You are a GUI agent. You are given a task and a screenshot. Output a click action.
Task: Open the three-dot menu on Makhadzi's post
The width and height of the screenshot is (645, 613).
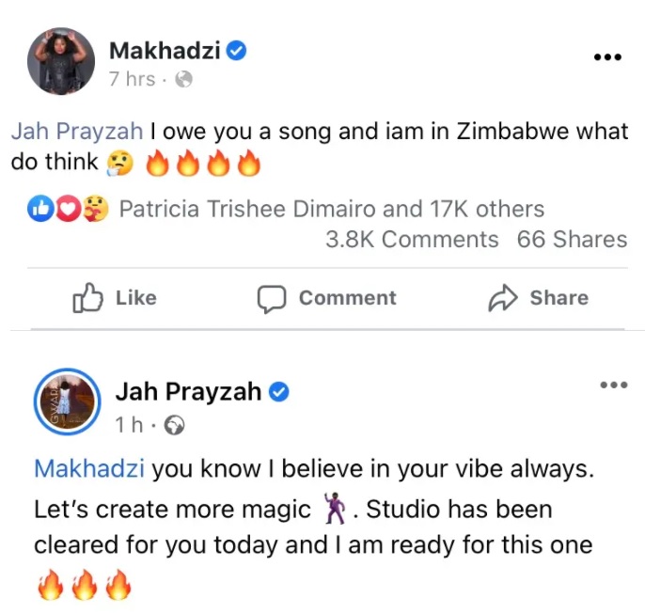tap(607, 56)
